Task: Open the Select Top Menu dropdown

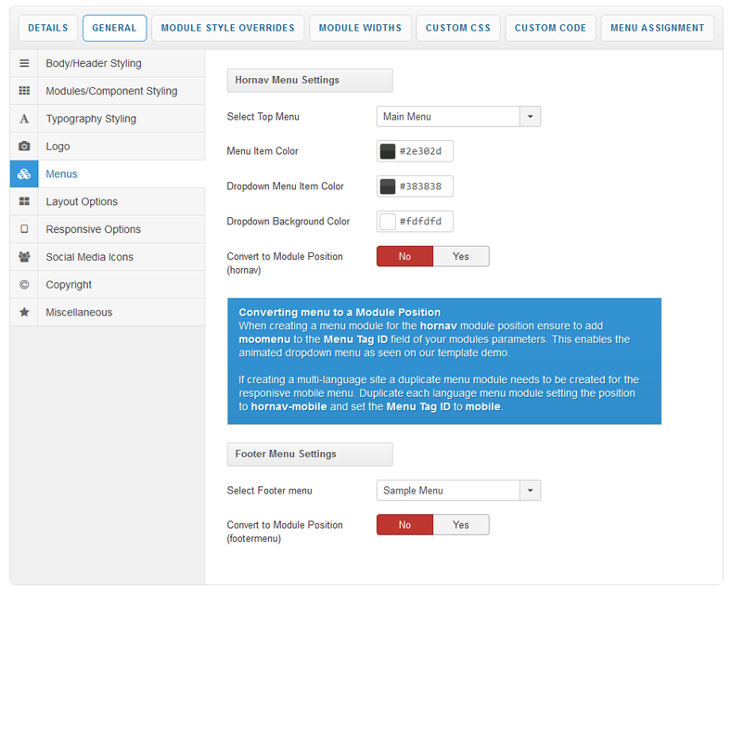Action: [x=458, y=117]
